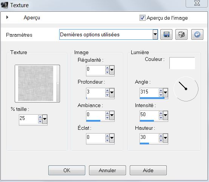
Task: Click the Texture dialog title bar icon
Action: pos(4,5)
